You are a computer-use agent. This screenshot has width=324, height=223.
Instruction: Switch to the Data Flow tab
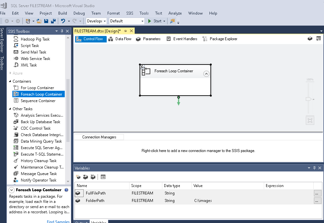click(x=120, y=39)
